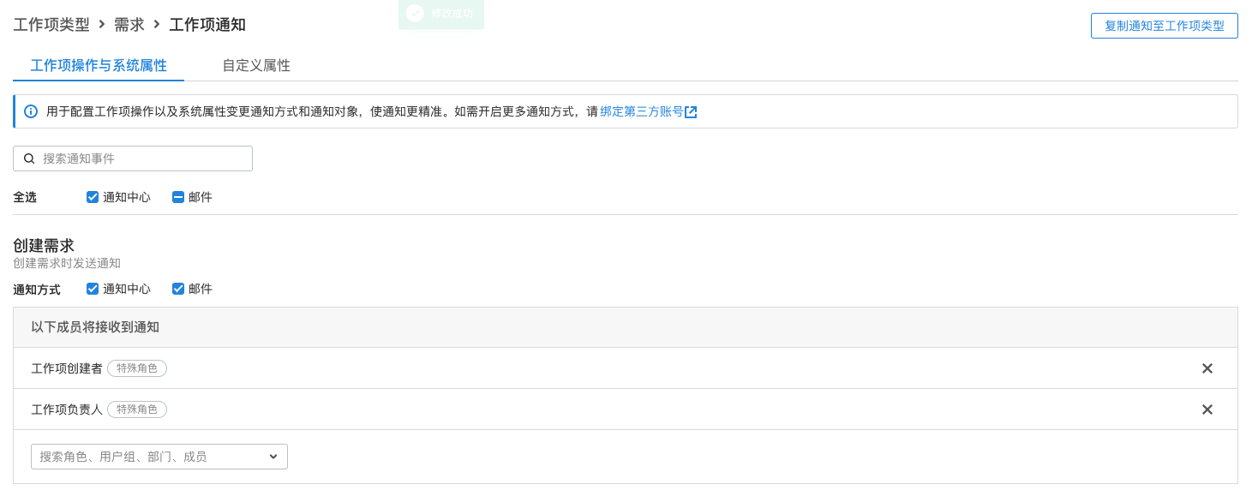Click 工作项通知 breadcrumb title
The height and width of the screenshot is (502, 1252).
[x=207, y=25]
